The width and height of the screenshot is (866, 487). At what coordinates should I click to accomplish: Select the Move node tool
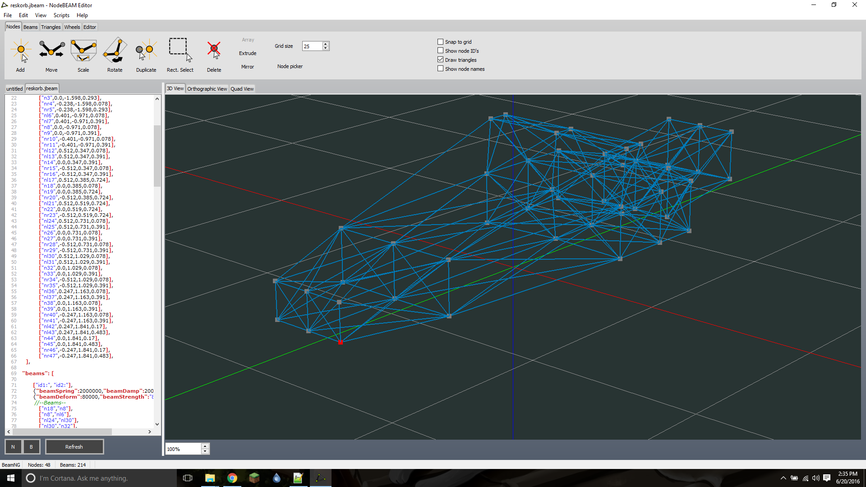click(51, 55)
